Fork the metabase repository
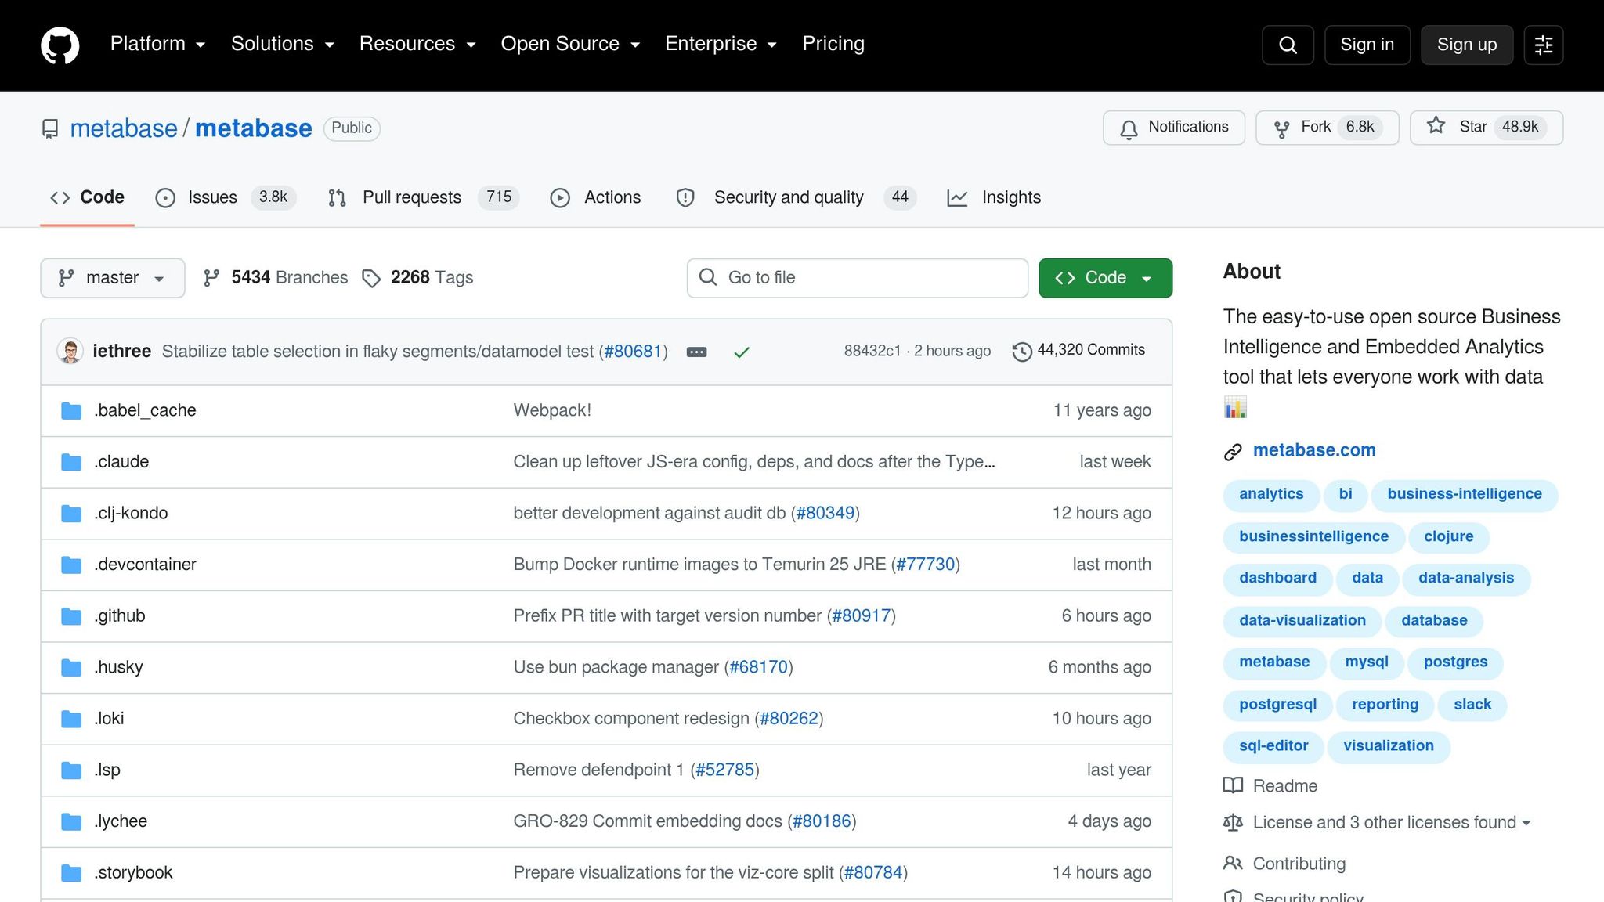This screenshot has width=1604, height=902. tap(1327, 128)
